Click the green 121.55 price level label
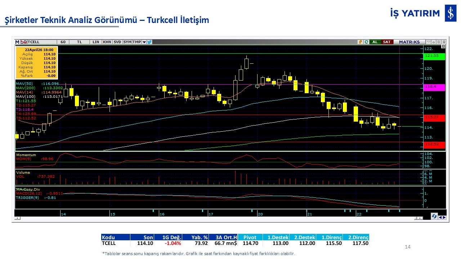The width and height of the screenshot is (461, 259). coord(434,56)
